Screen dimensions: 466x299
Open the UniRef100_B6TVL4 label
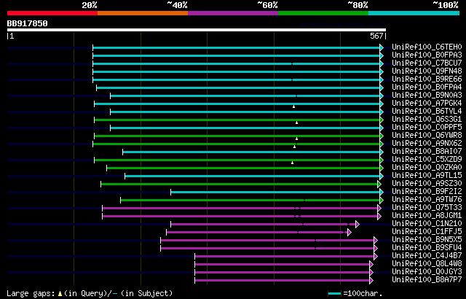427,112
